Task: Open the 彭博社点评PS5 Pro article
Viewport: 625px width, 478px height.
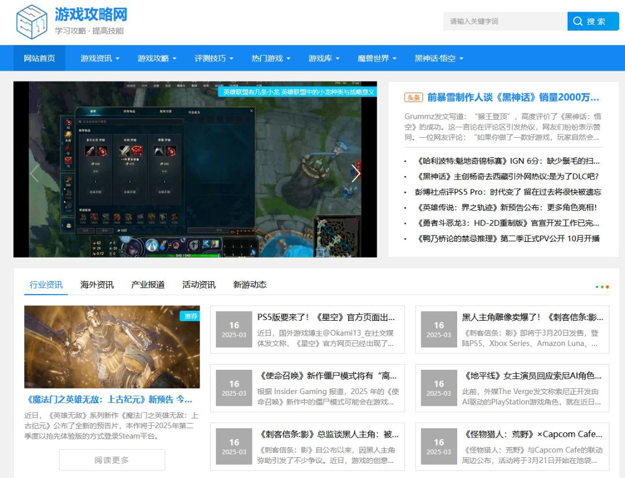Action: [x=508, y=192]
